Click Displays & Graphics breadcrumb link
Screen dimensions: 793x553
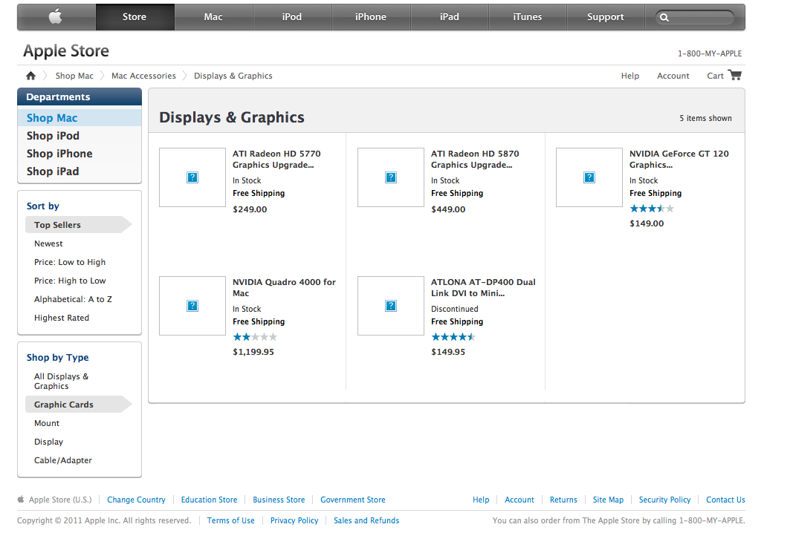233,76
